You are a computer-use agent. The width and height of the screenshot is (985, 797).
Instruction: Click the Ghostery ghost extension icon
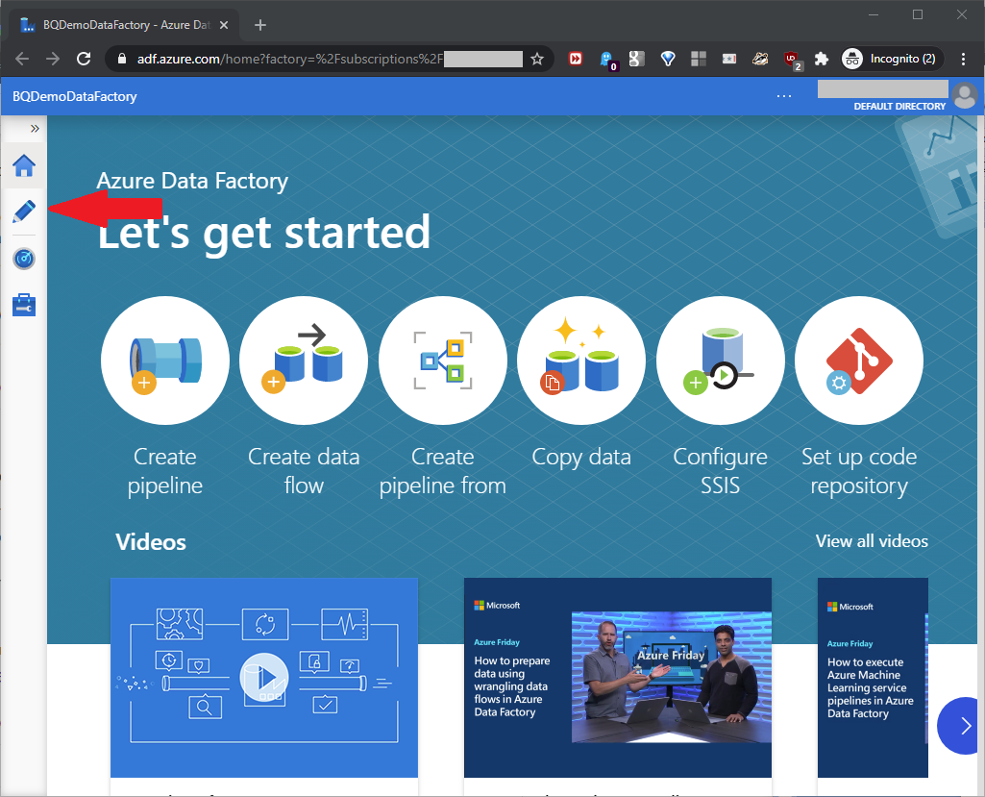(x=606, y=59)
